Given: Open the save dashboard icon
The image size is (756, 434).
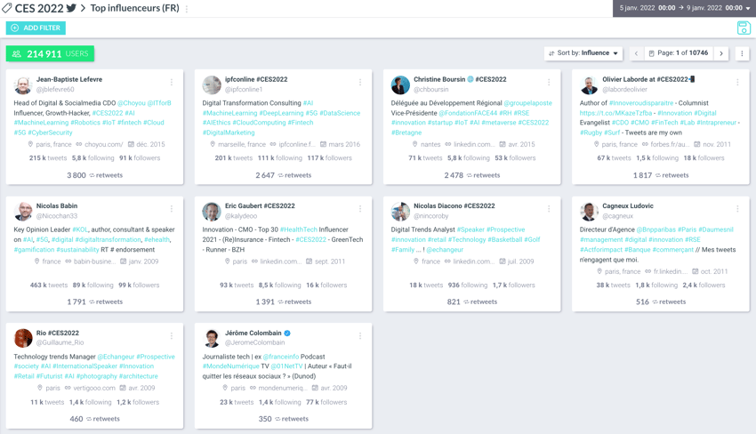Looking at the screenshot, I should coord(744,28).
